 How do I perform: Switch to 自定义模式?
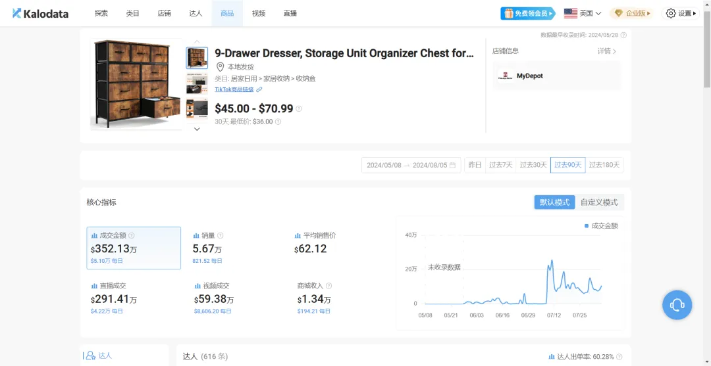[599, 202]
